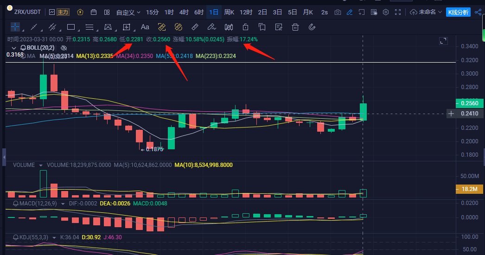Switch to the 5日 timeframe
The width and height of the screenshot is (485, 255).
(x=292, y=12)
